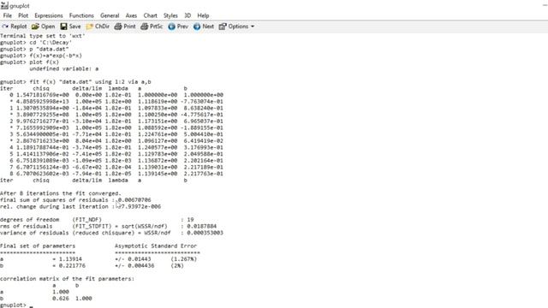The height and width of the screenshot is (308, 548).
Task: Click the rms of residuals value 0.0187884
Action: [202, 226]
